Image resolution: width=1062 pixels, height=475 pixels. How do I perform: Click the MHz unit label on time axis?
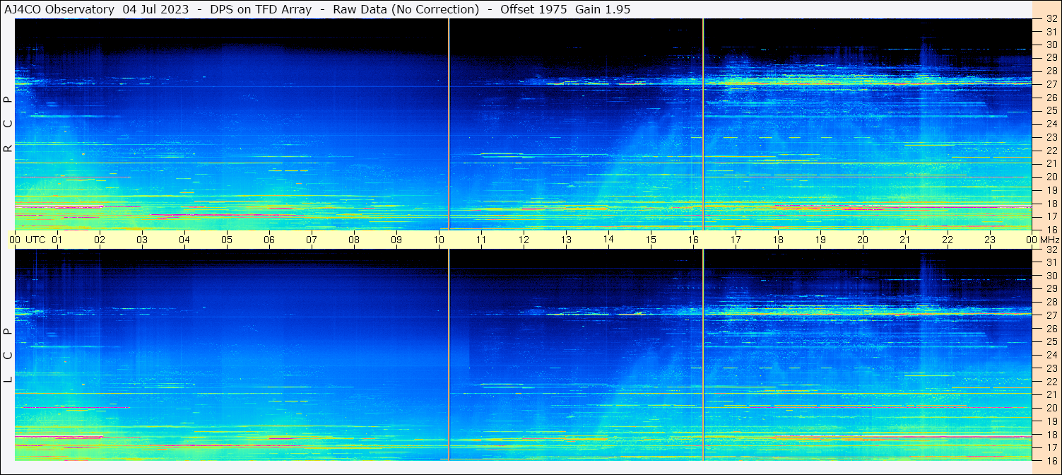click(1050, 240)
